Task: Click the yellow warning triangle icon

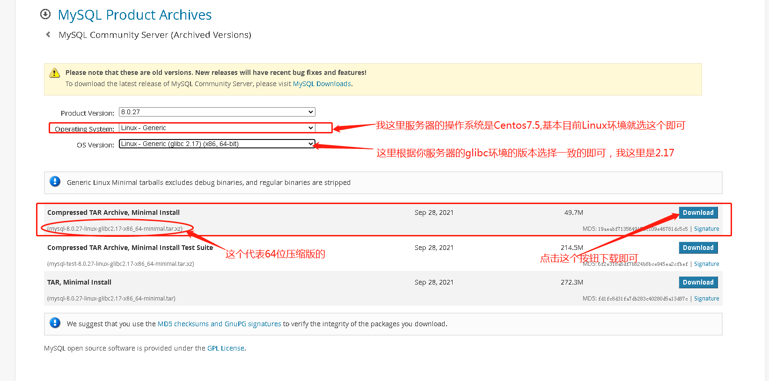Action: pos(55,73)
